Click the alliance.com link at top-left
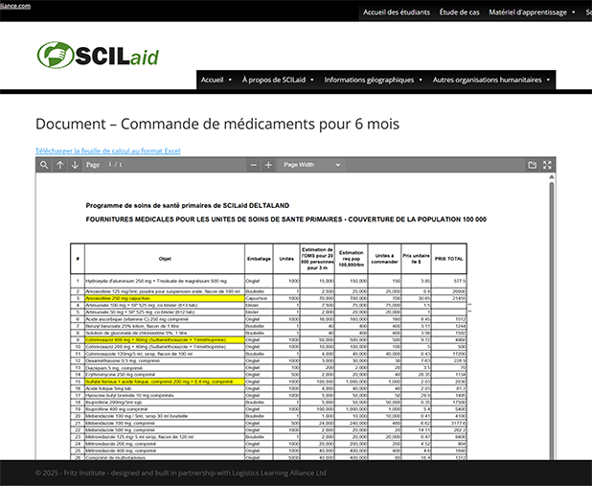Viewport: 592px width, 486px height. (15, 6)
